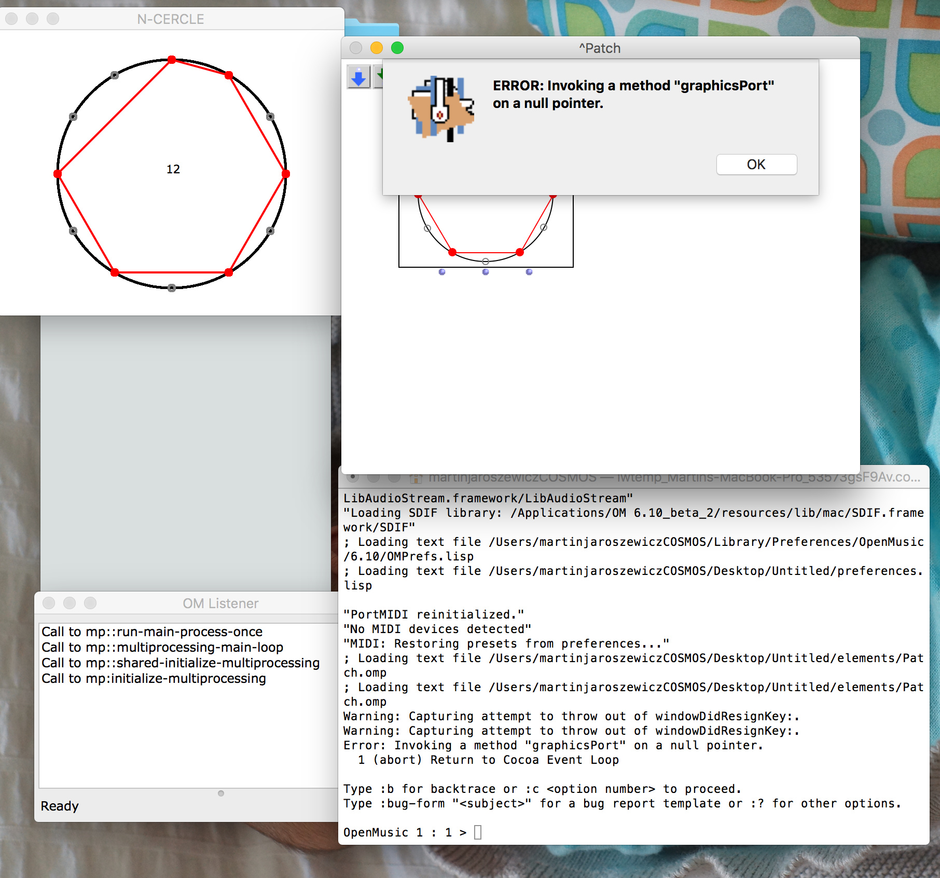Click the OpenMusic error dialog icon
This screenshot has width=940, height=878.
tap(442, 108)
